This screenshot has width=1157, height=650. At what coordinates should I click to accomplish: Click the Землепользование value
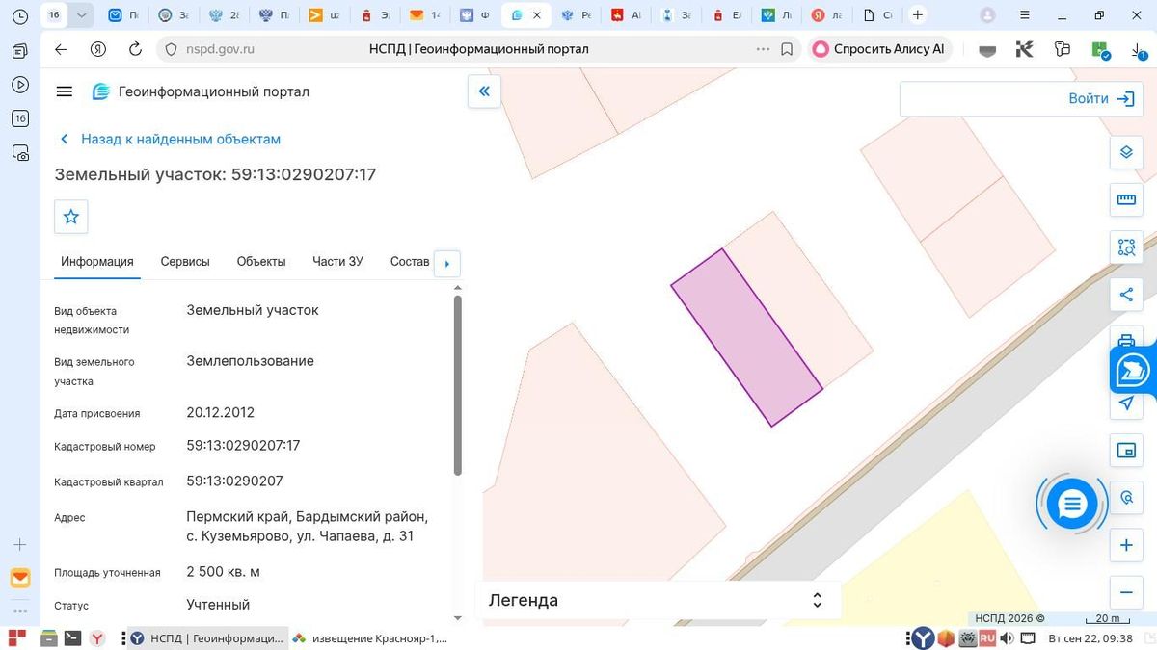tap(250, 361)
